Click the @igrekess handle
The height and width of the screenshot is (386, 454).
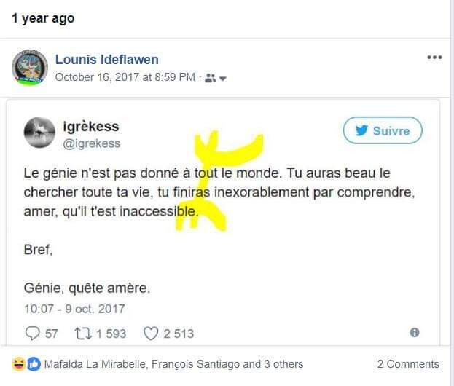[x=92, y=143]
